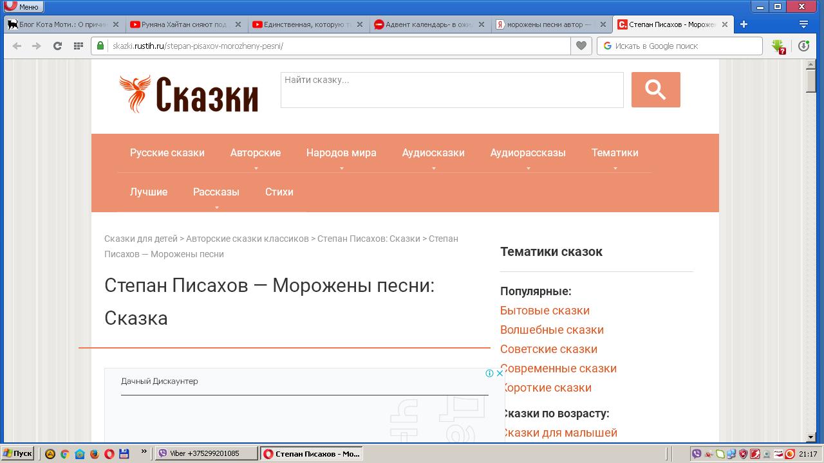The width and height of the screenshot is (824, 463).
Task: Expand the Народов мира menu
Action: pyautogui.click(x=341, y=153)
